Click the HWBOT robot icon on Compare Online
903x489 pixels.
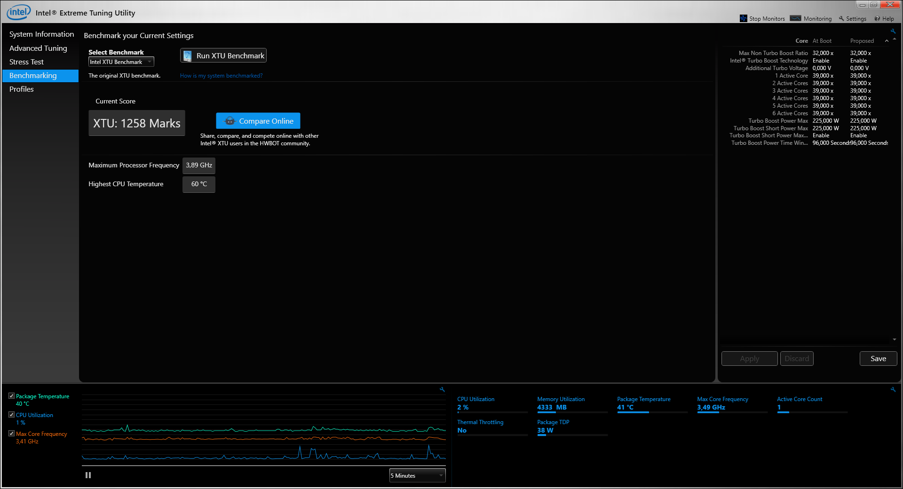tap(230, 121)
